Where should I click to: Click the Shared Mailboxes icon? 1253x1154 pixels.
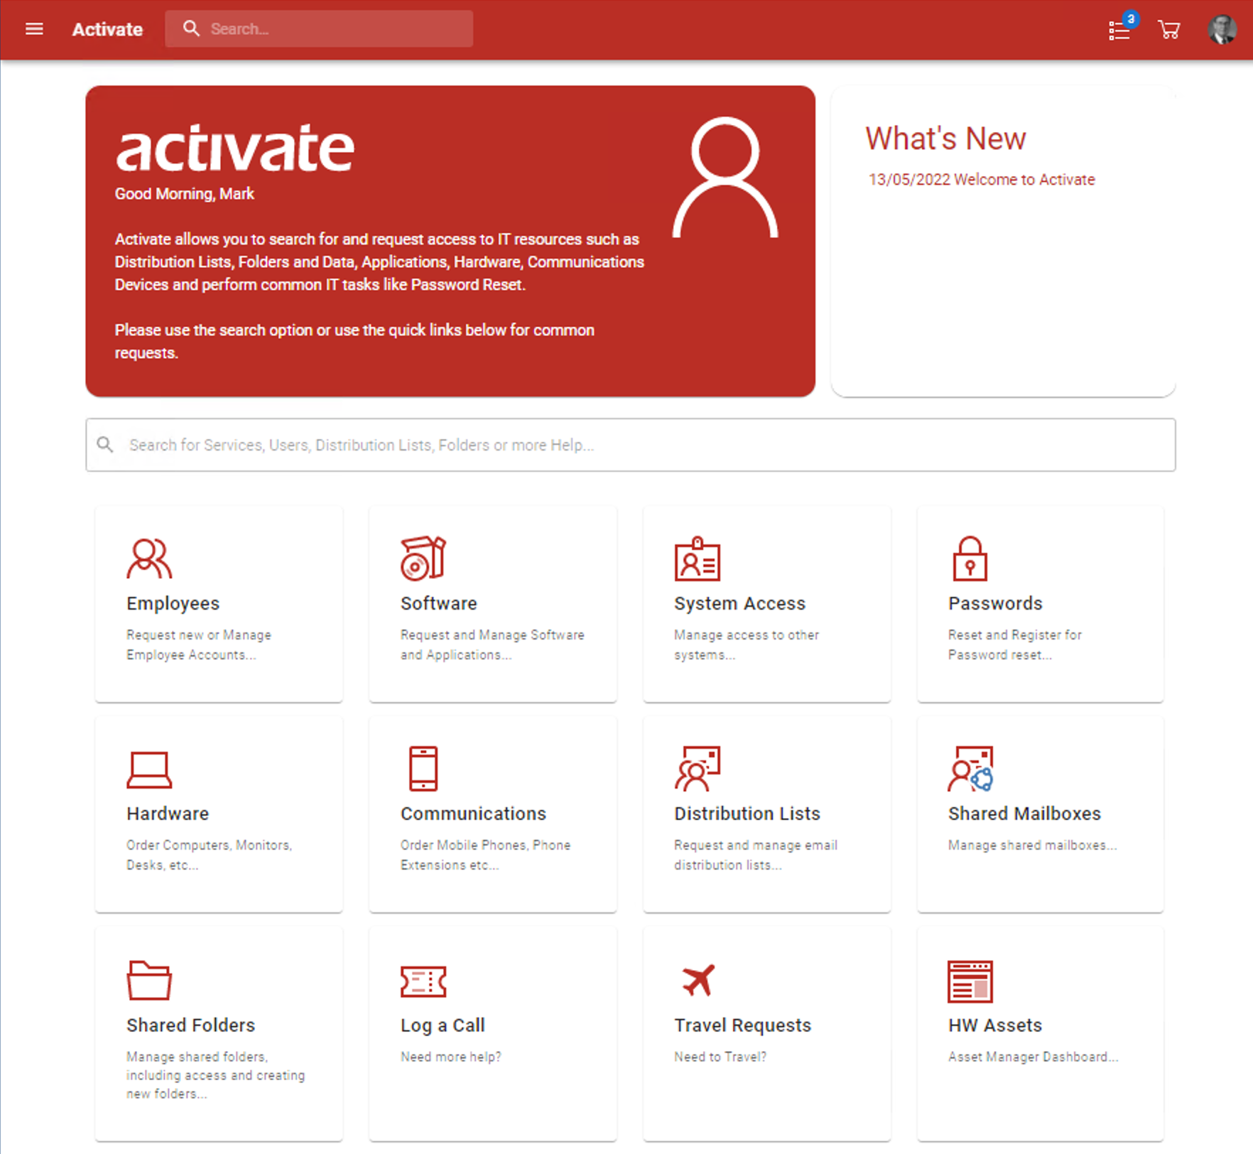coord(971,769)
